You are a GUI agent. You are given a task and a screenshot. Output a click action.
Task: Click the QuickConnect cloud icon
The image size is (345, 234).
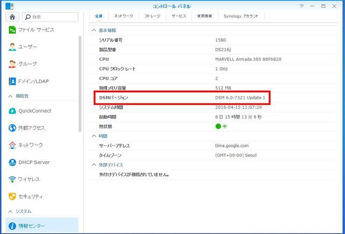[x=12, y=111]
